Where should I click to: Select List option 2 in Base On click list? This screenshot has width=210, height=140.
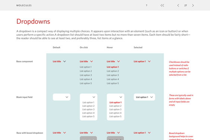tap(86, 71)
